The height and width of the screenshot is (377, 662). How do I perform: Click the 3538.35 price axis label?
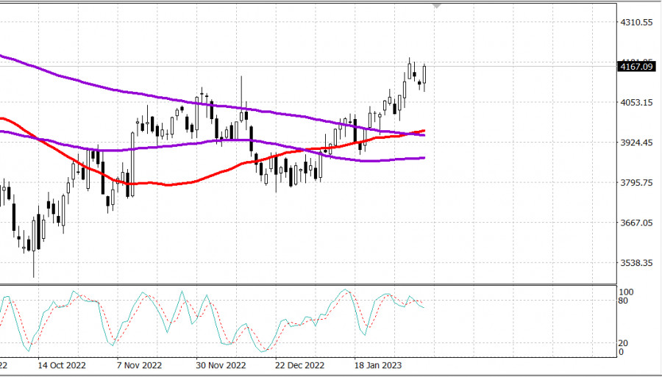pos(637,263)
